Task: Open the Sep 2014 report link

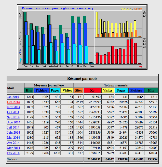Action: click(13, 117)
